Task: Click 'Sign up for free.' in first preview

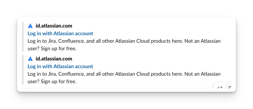Action: tap(59, 49)
